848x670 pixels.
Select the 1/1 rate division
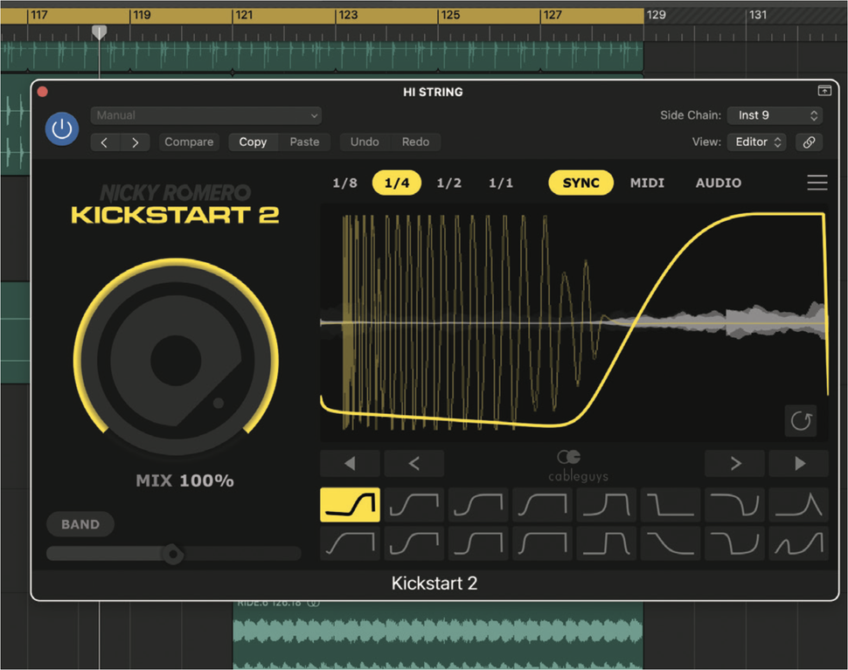500,183
